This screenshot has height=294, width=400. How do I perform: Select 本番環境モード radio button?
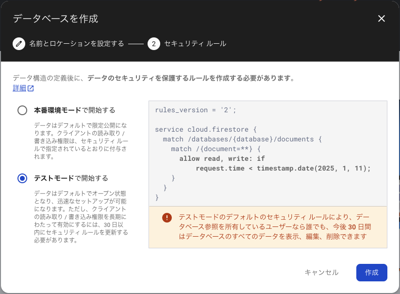click(x=22, y=110)
